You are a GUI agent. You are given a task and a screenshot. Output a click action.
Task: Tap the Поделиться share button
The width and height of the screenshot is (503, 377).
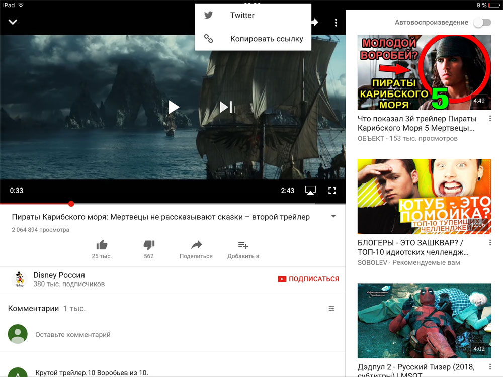pos(196,249)
